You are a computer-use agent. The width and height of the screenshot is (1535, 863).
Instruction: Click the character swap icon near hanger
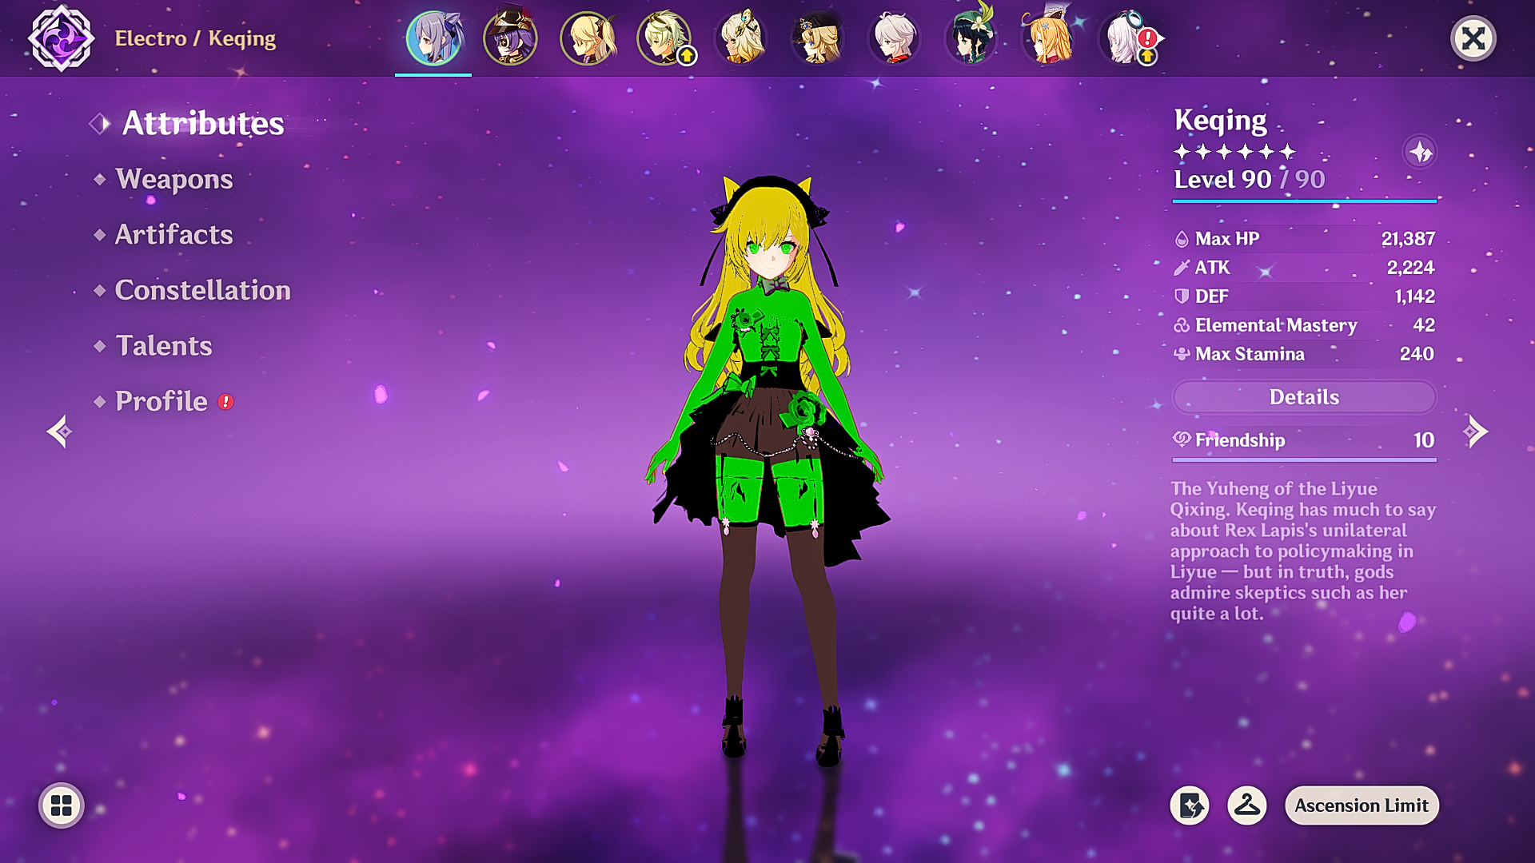[1190, 805]
